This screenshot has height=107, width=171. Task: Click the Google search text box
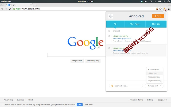click(x=77, y=55)
